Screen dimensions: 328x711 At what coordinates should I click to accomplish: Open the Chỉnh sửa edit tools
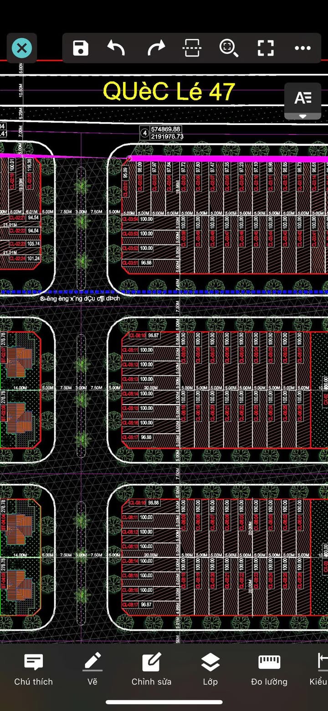pos(151,669)
